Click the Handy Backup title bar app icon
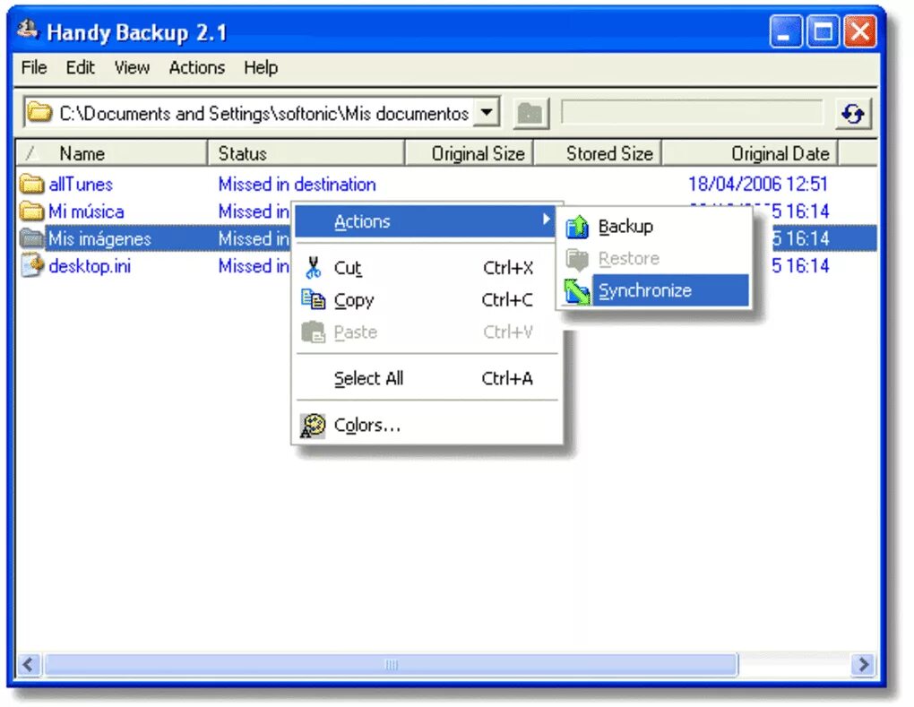Viewport: 914px width, 707px height. click(x=27, y=30)
